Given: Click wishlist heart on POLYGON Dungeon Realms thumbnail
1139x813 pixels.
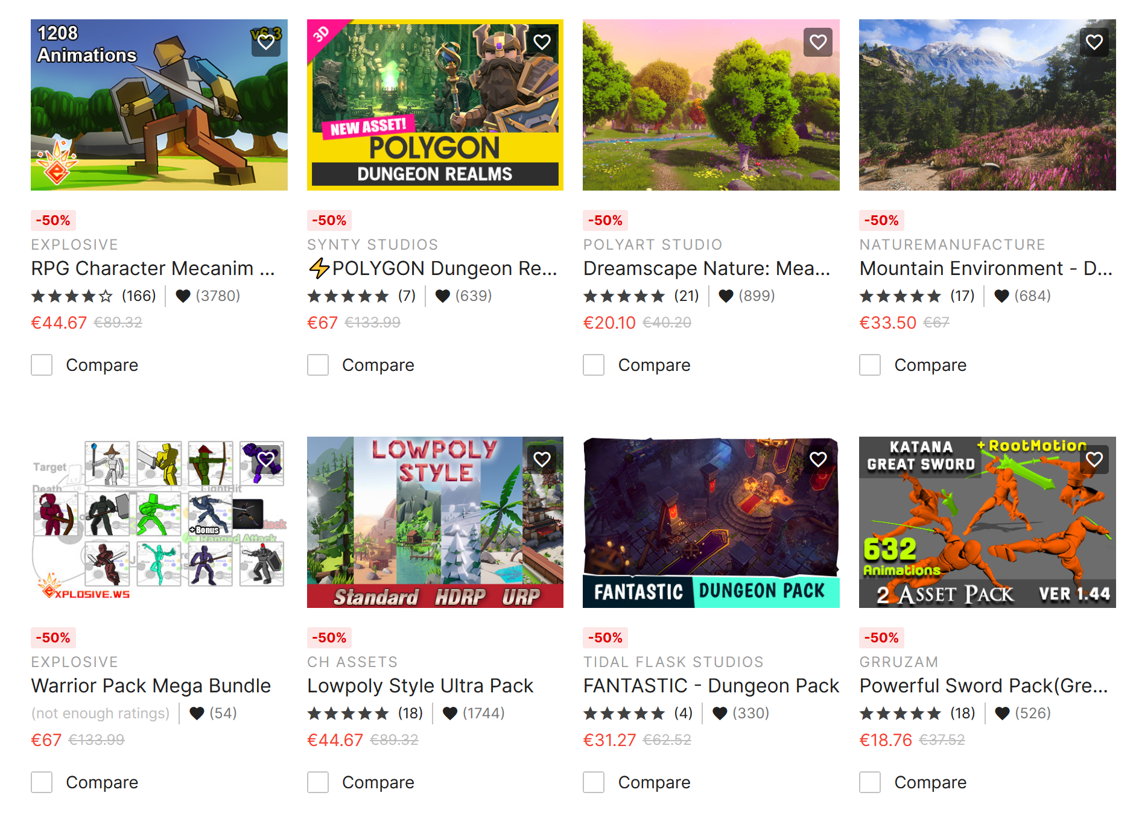Looking at the screenshot, I should click(542, 42).
